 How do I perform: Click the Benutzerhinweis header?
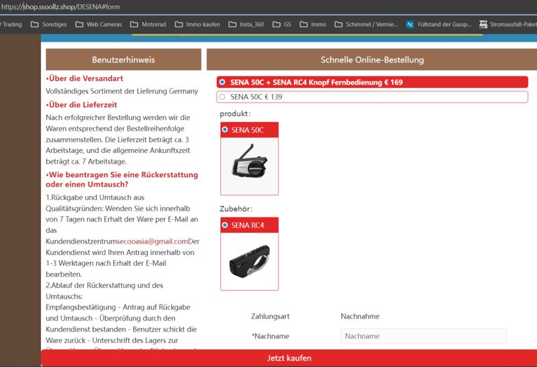[x=124, y=60]
